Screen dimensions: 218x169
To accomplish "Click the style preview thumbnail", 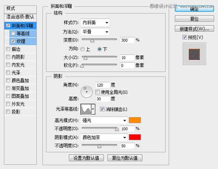I will [194, 54].
